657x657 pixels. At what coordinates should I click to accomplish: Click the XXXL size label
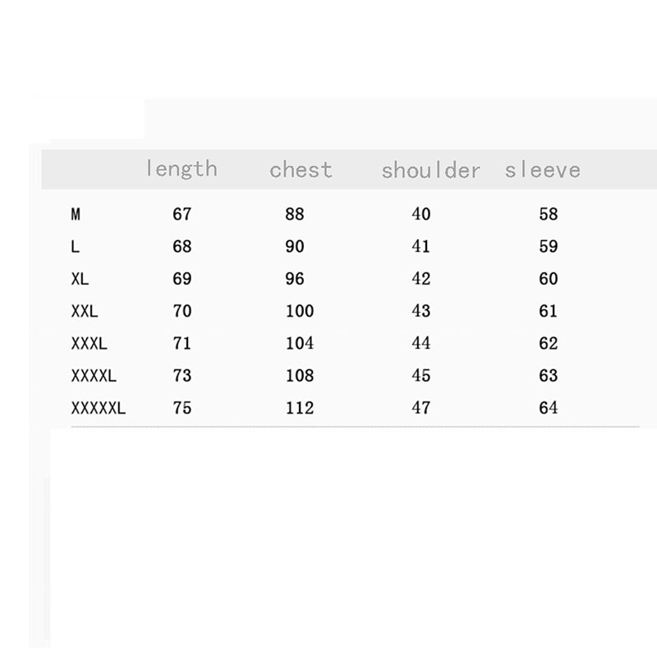[x=90, y=343]
